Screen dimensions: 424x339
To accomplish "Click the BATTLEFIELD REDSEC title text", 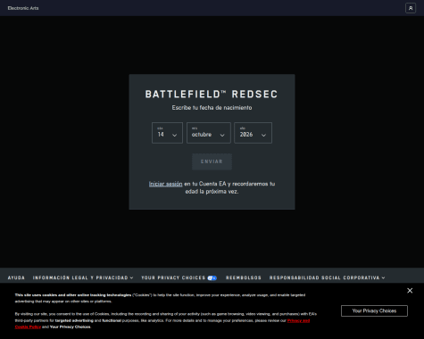I will pos(212,95).
